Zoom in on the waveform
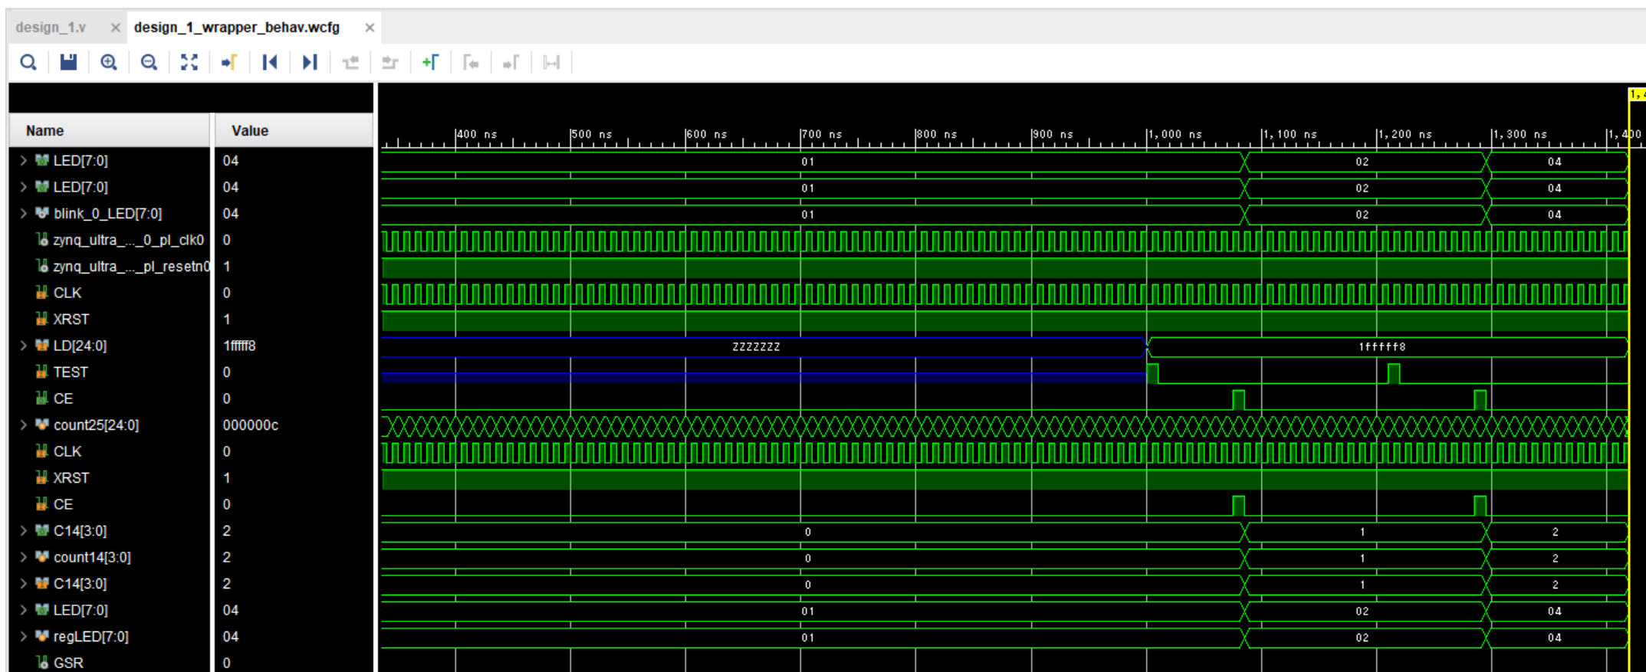 tap(109, 62)
